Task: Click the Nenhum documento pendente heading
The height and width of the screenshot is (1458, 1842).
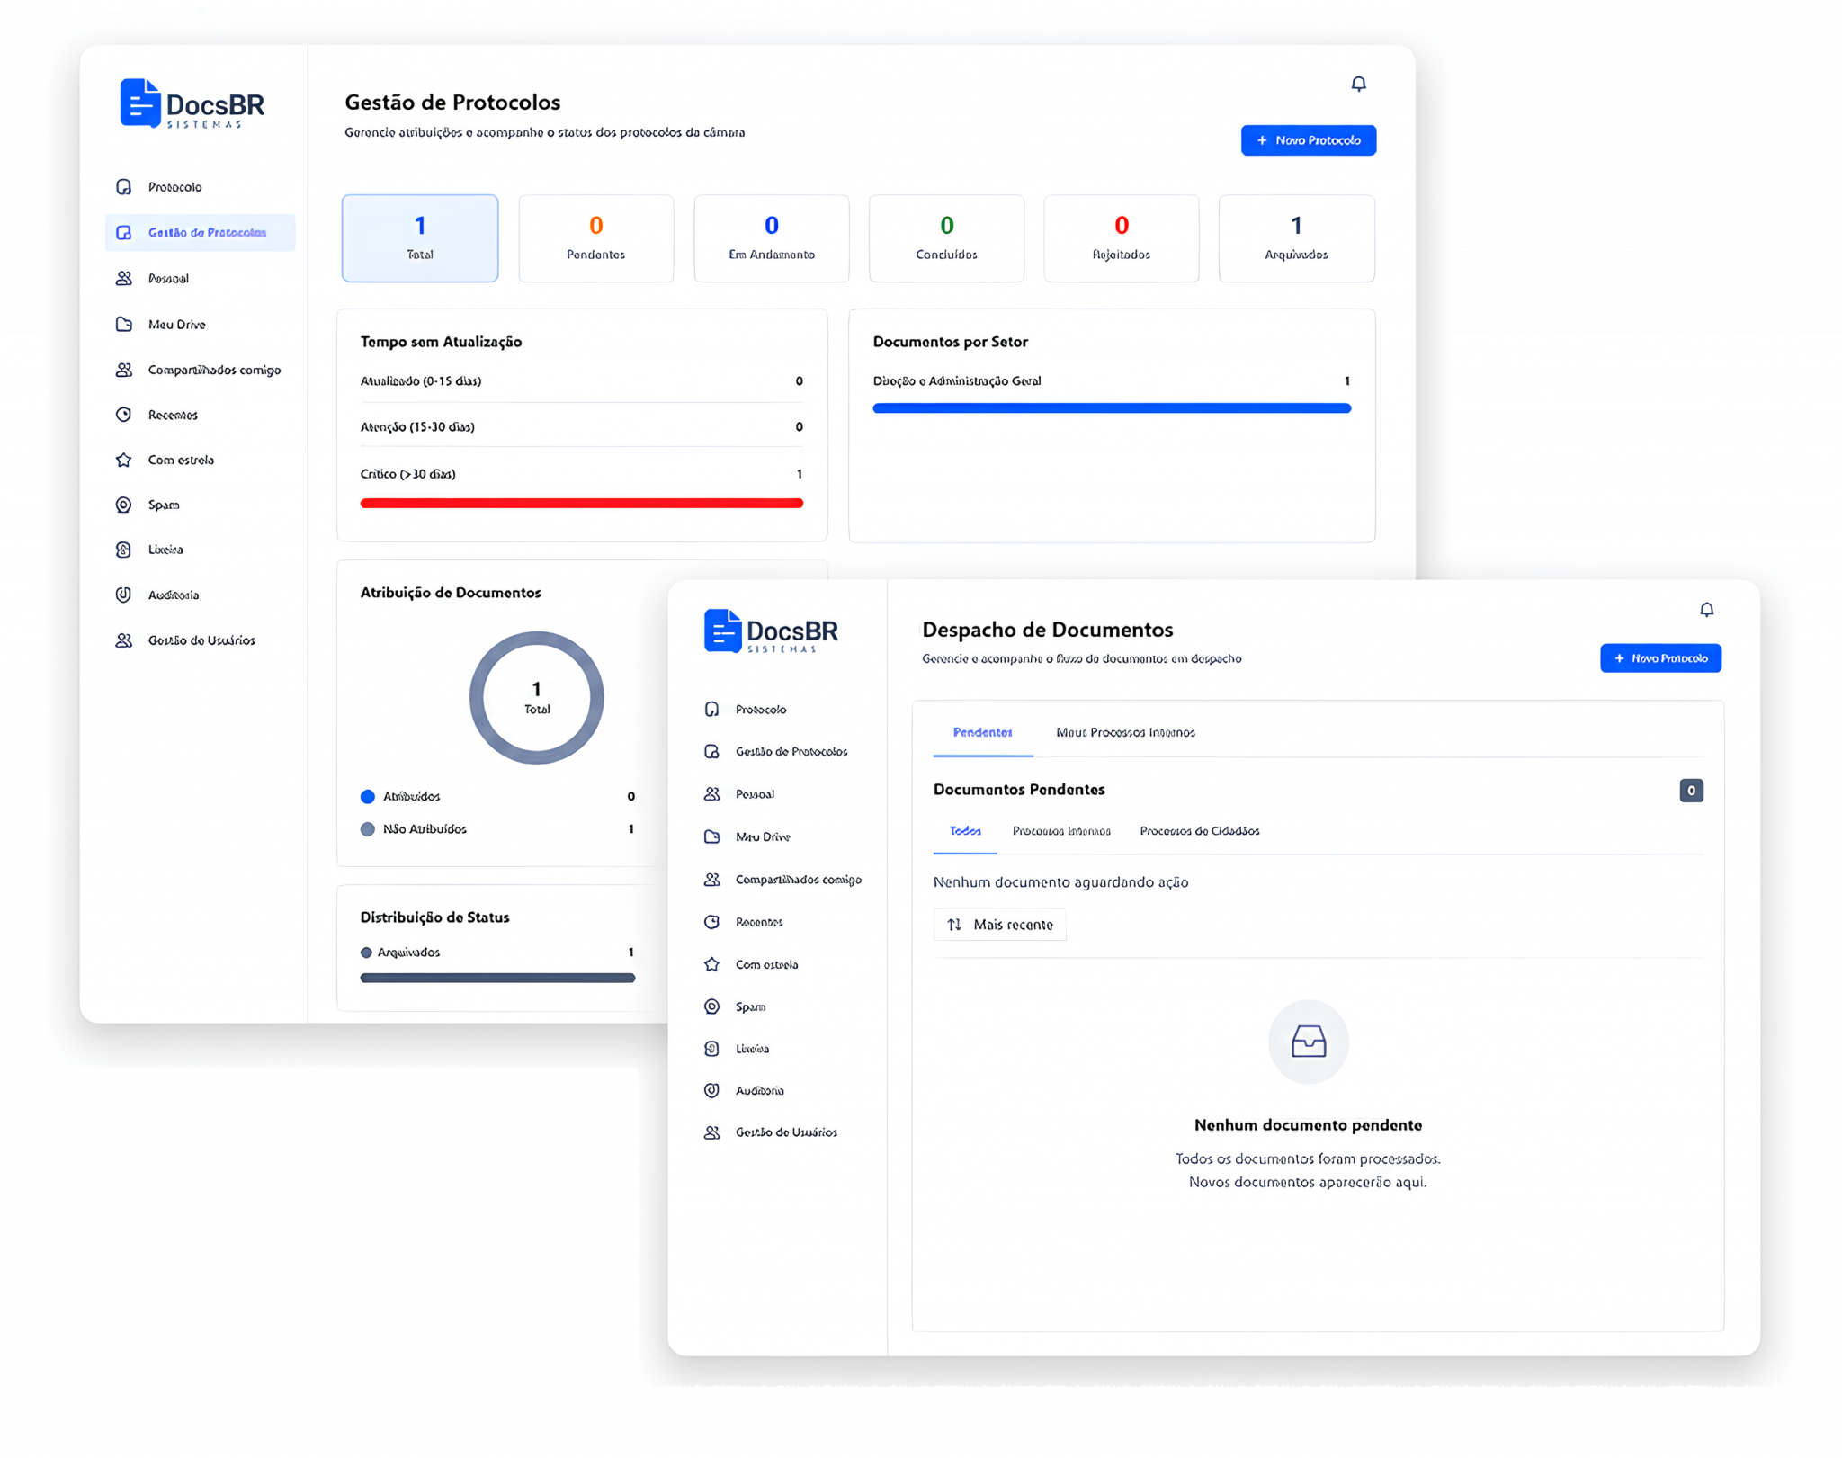Action: (x=1308, y=1125)
